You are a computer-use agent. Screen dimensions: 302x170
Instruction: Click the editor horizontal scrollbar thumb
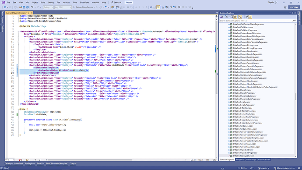click(x=90, y=160)
